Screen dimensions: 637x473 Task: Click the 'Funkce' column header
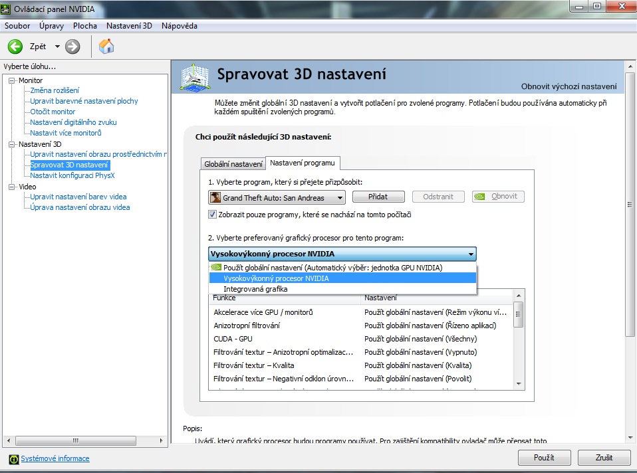[285, 298]
